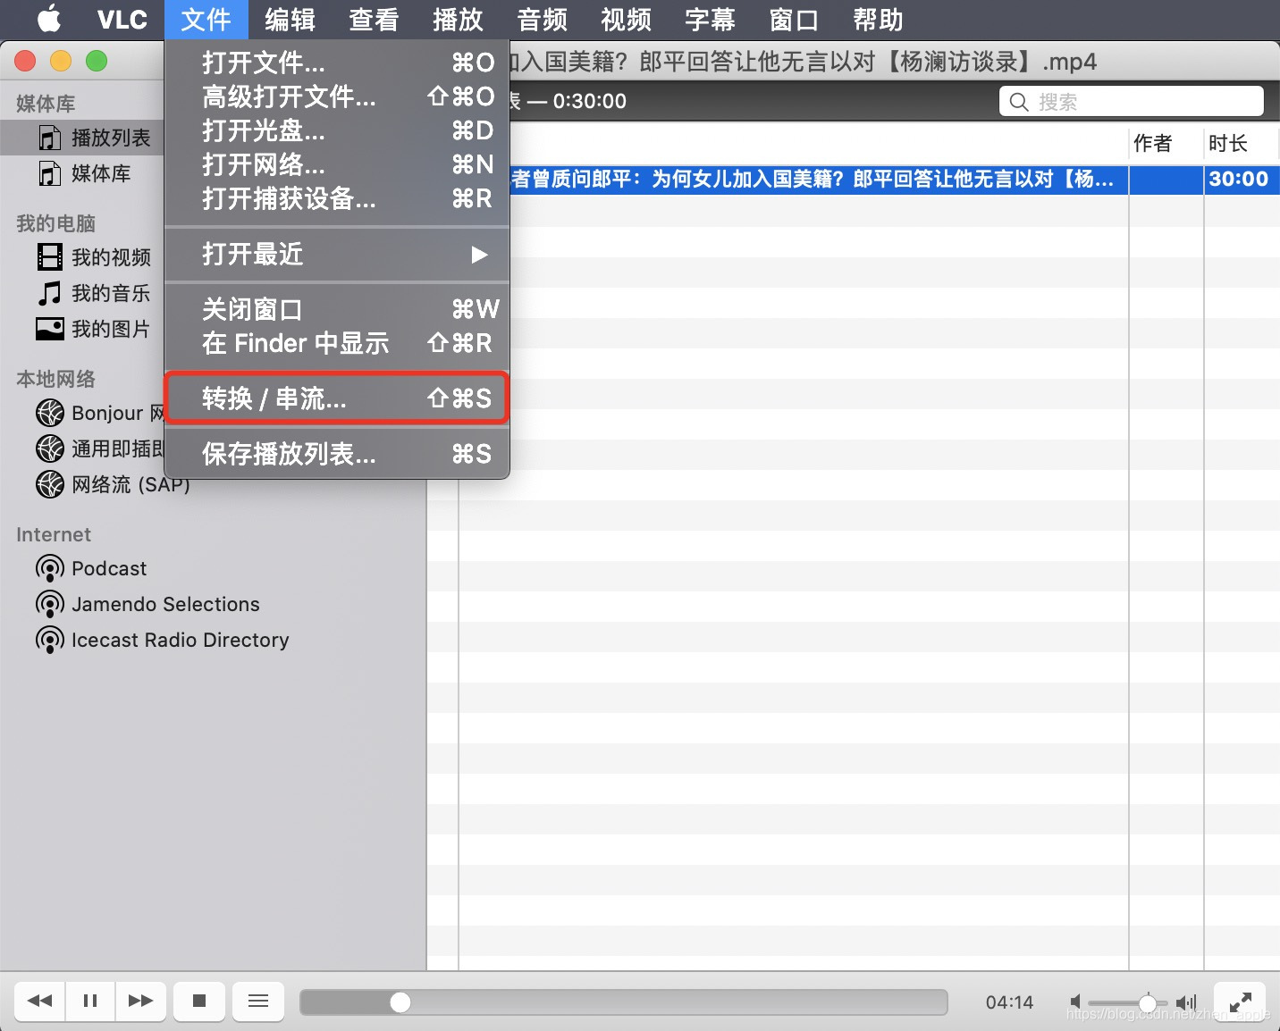
Task: Select 在 Finder 中显示 menu item
Action: tap(337, 343)
